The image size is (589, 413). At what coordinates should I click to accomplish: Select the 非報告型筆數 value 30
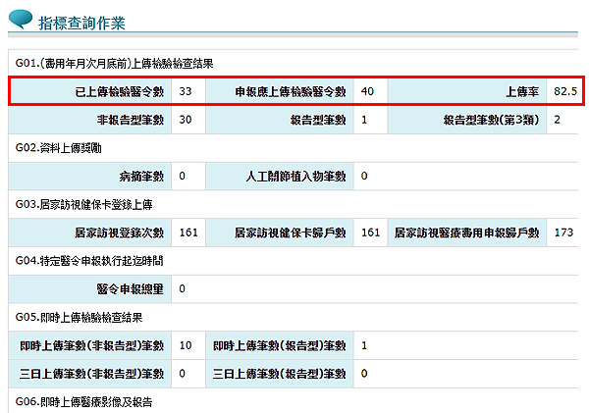pyautogui.click(x=186, y=120)
